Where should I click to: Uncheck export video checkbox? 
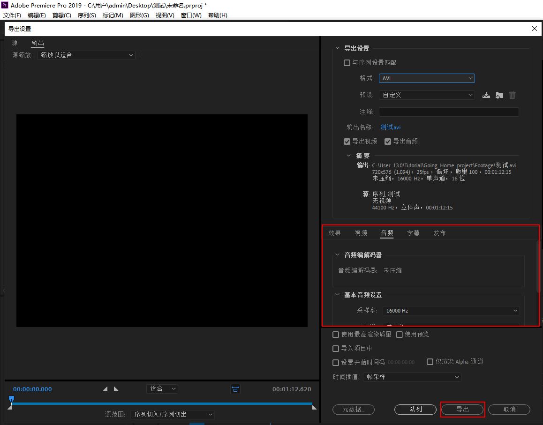(x=347, y=141)
